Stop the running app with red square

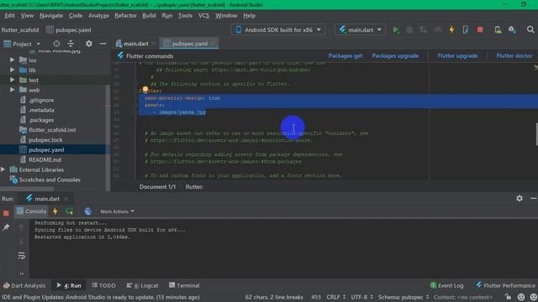click(480, 30)
